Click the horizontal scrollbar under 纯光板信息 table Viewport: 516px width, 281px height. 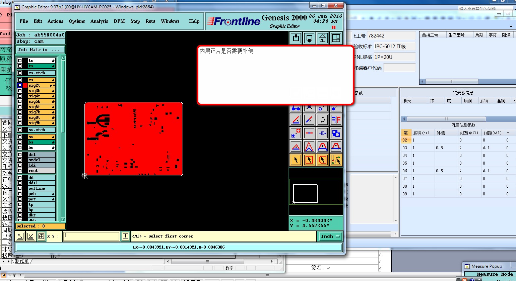pyautogui.click(x=446, y=119)
